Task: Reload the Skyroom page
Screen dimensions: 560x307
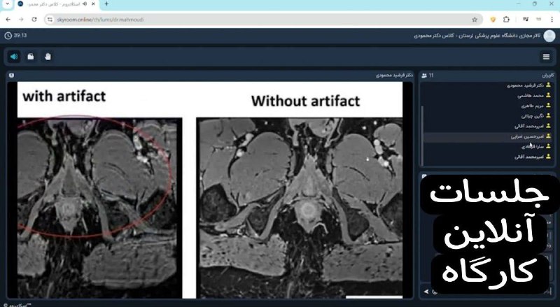Action: (x=34, y=19)
